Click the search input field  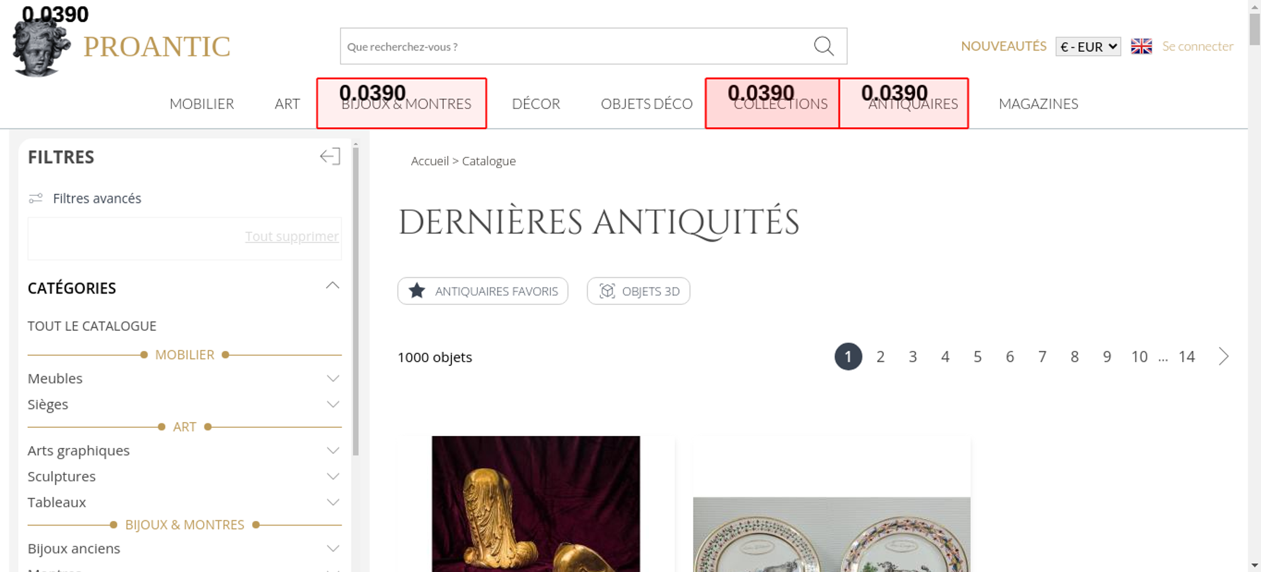pos(574,47)
